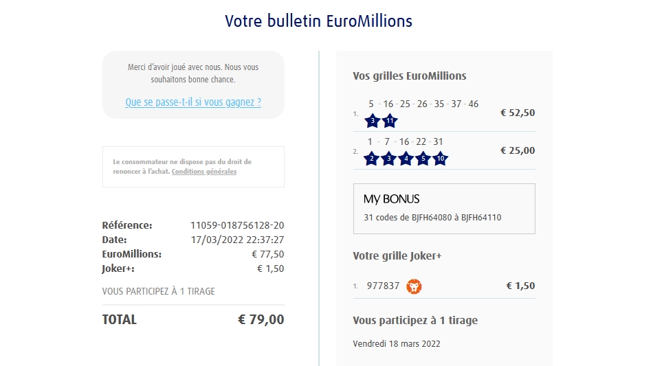Open "Que se passe-t-il si vous gagnez ?" link

[x=193, y=102]
